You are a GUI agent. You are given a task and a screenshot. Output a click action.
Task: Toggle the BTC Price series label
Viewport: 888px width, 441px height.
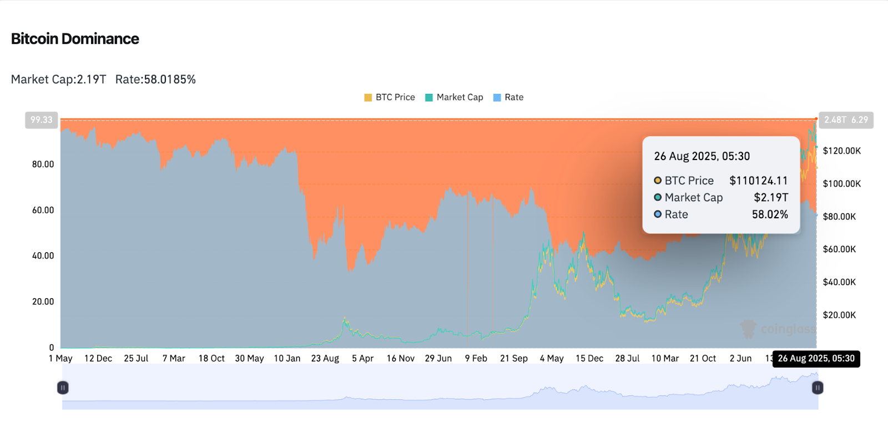click(x=395, y=97)
